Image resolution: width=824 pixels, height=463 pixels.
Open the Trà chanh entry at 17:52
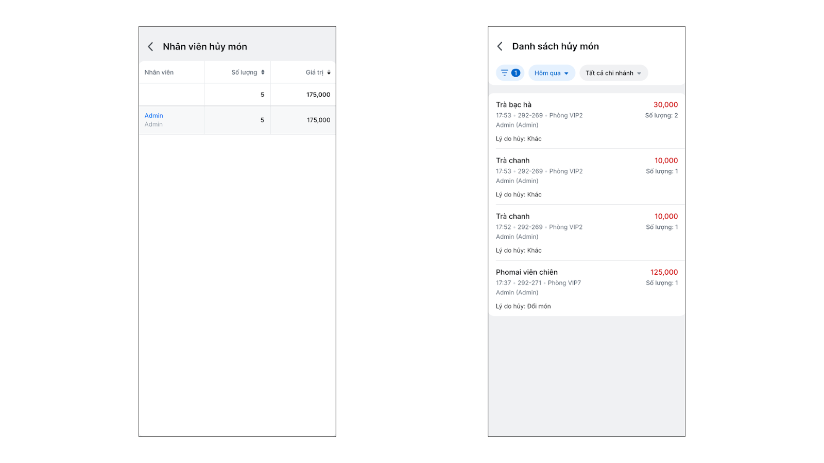point(586,233)
